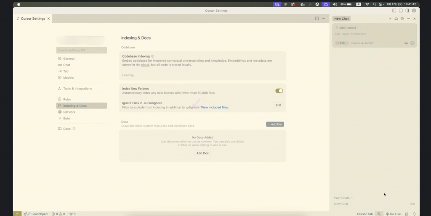The image size is (431, 216).
Task: Click the Add Doc button with plus
Action: (275, 124)
